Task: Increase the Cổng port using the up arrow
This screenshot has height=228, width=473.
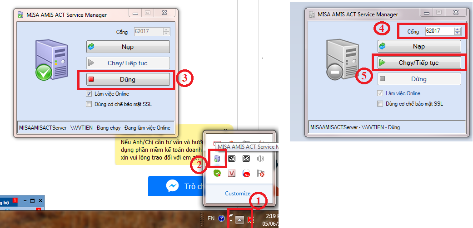Action: (x=458, y=29)
